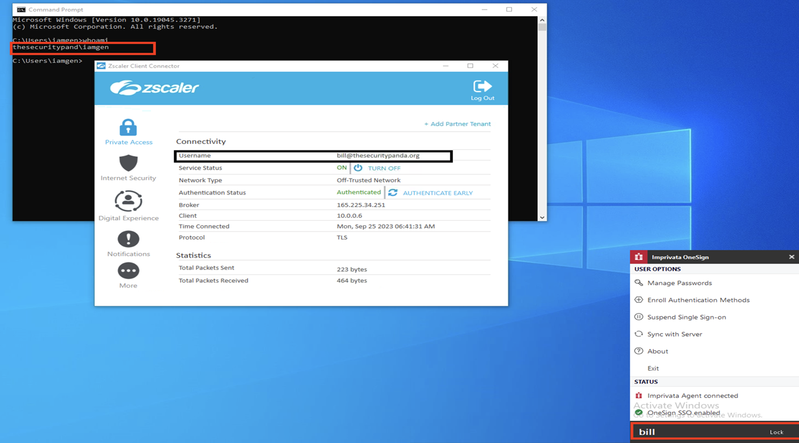Click Command Prompt title bar icon
The height and width of the screenshot is (443, 799).
(x=21, y=10)
